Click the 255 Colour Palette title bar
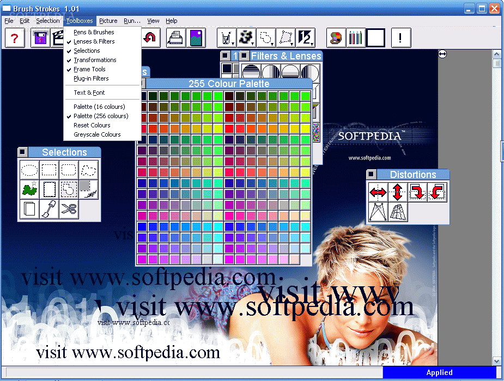The image size is (504, 381). point(229,84)
